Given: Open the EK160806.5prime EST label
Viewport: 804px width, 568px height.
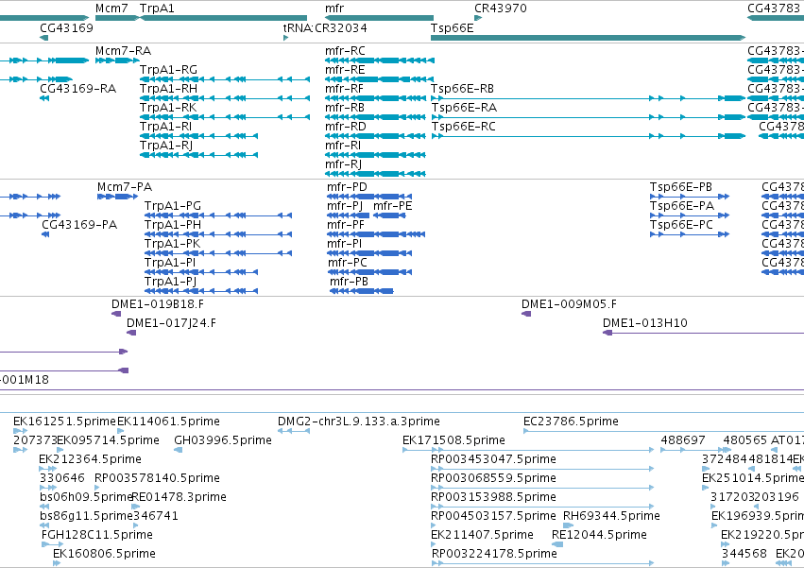Looking at the screenshot, I should point(105,554).
